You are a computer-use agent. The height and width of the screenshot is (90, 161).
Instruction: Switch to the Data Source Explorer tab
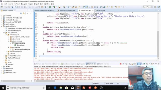(68, 64)
